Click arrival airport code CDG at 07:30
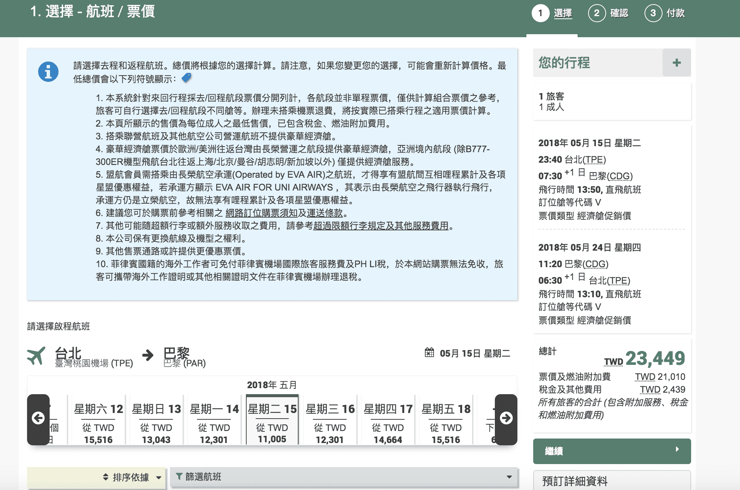The image size is (740, 490). (x=620, y=176)
